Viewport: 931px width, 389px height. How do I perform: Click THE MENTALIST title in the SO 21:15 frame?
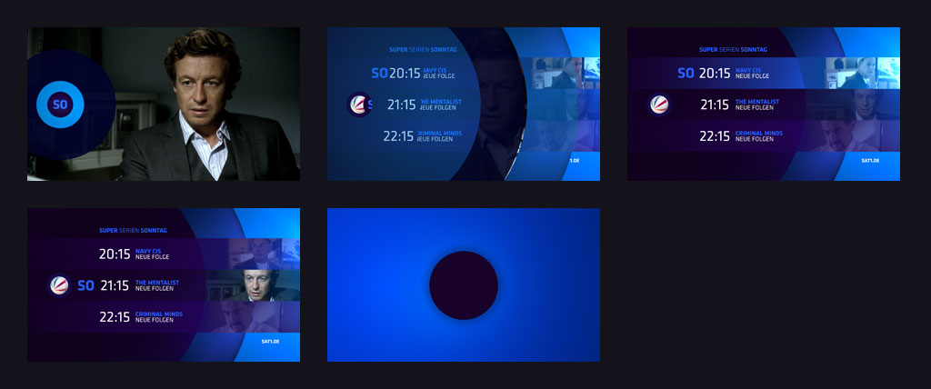pyautogui.click(x=157, y=283)
